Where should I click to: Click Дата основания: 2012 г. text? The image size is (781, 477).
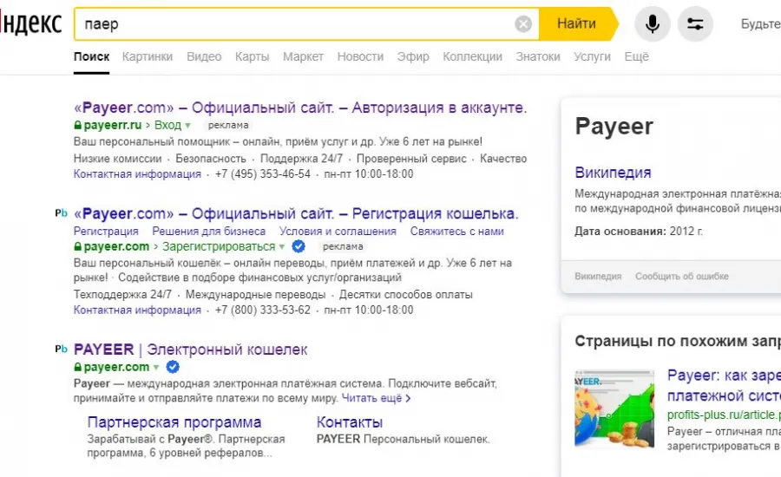tap(639, 231)
